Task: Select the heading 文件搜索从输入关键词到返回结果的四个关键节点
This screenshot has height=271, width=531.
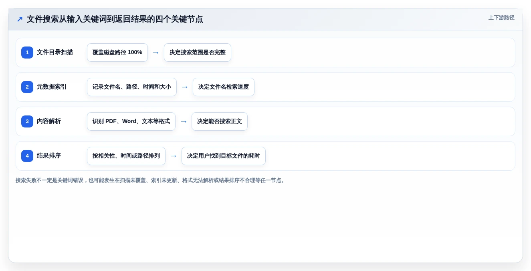Action: (x=115, y=19)
